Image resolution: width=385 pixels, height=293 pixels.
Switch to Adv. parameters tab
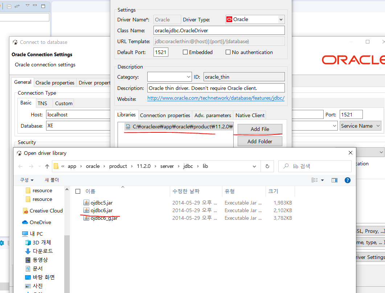pos(213,115)
